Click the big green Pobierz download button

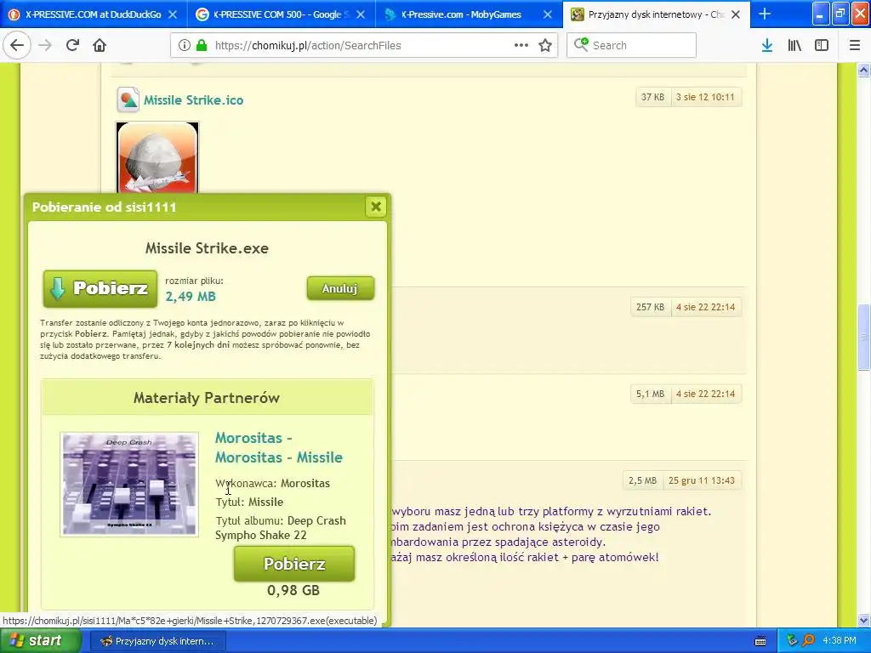tap(100, 288)
